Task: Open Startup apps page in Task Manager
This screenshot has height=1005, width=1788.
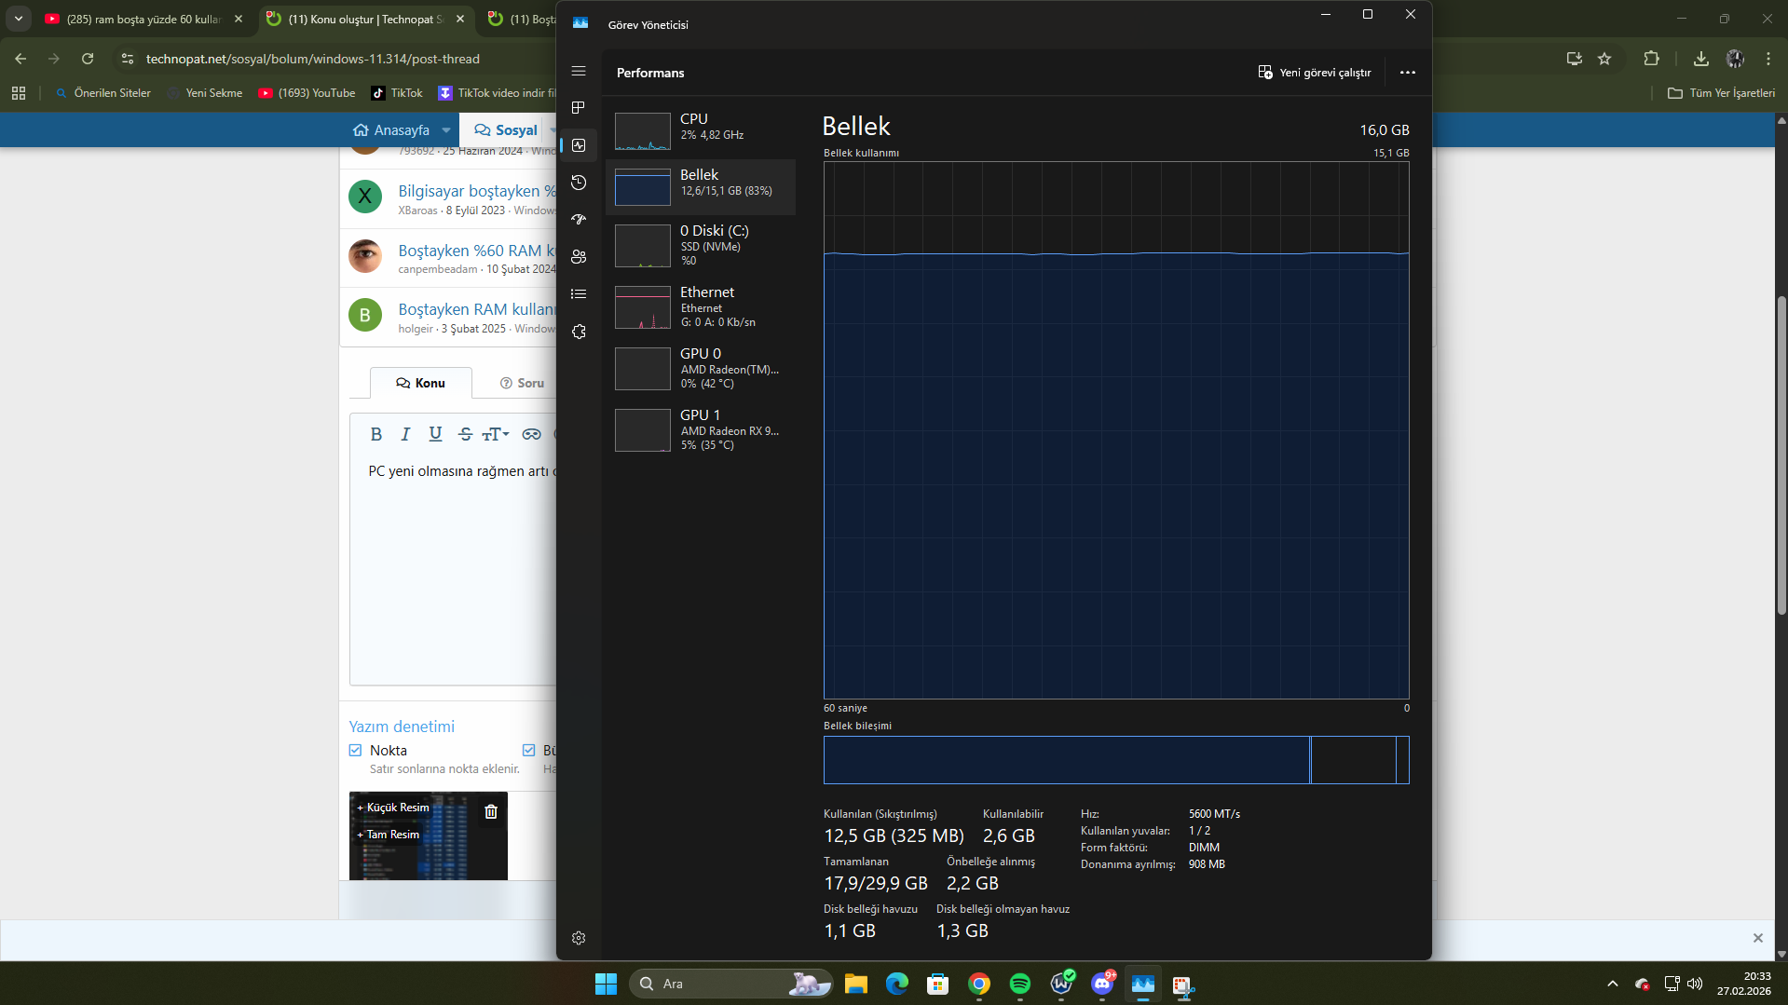Action: (x=579, y=220)
